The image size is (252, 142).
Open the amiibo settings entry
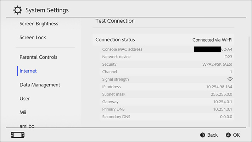pos(27,125)
